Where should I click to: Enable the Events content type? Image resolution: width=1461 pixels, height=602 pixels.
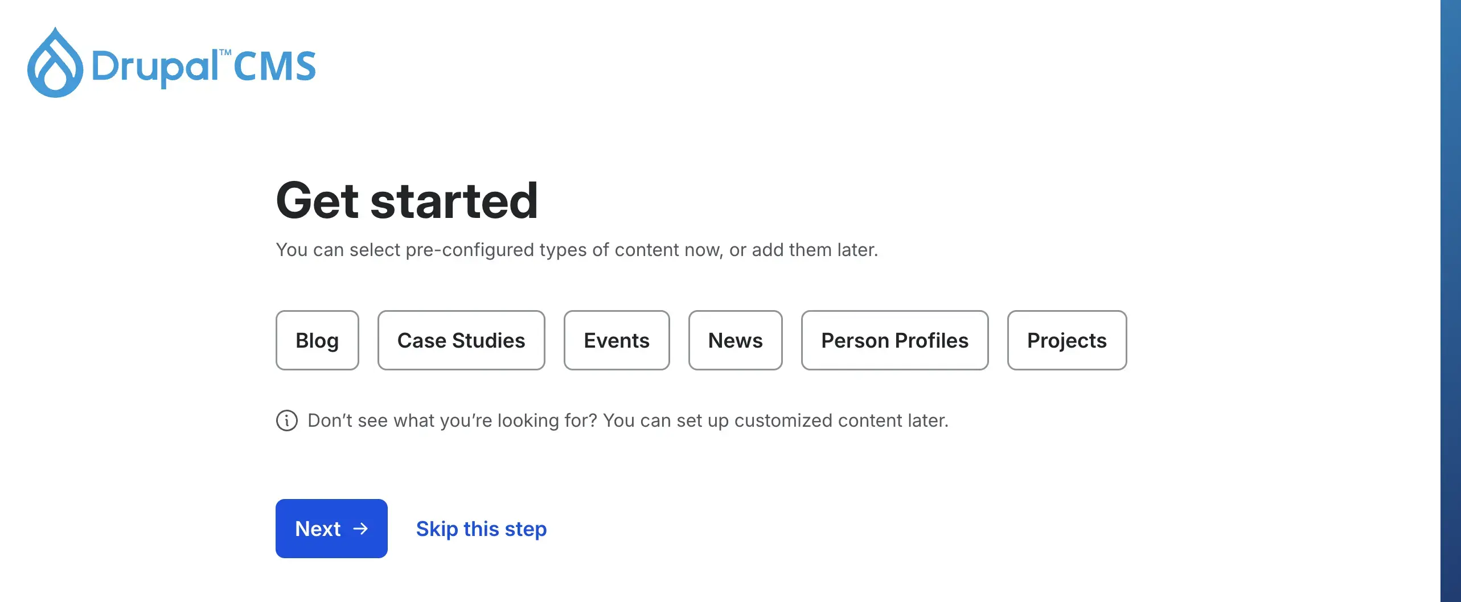point(617,340)
